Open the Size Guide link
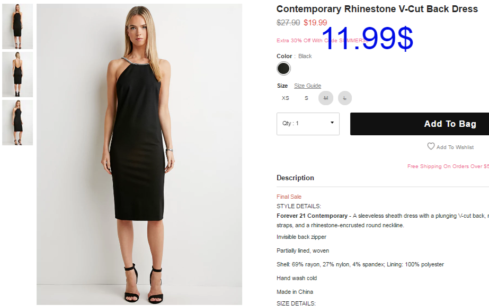 307,86
